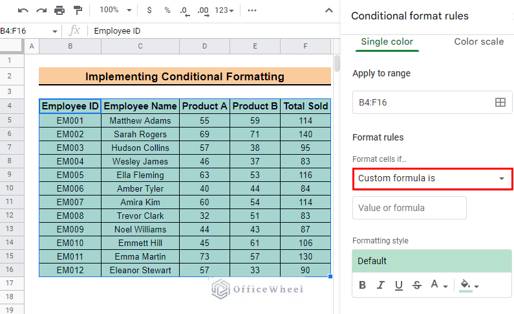Screen dimensions: 514x314
Task: Toggle Italic in formatting style
Action: tap(380, 285)
